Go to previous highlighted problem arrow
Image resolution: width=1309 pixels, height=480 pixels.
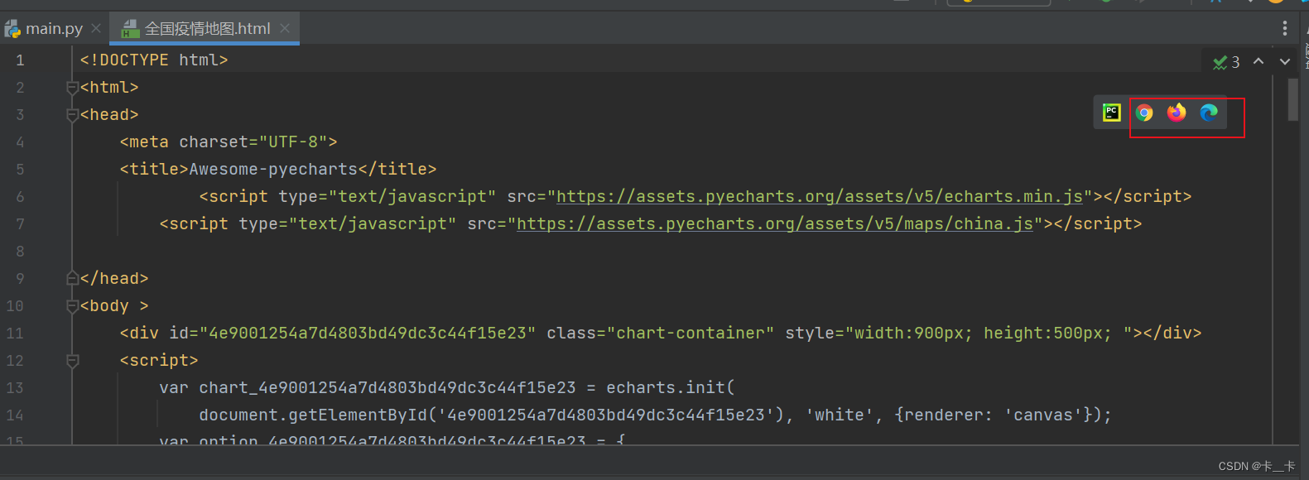tap(1258, 61)
